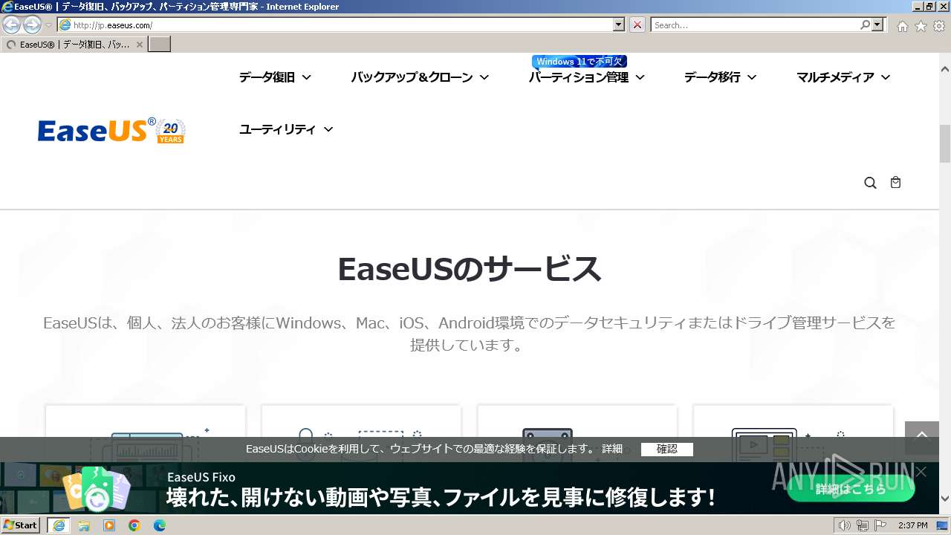The height and width of the screenshot is (535, 951).
Task: Open the Windows Start menu
Action: point(21,525)
